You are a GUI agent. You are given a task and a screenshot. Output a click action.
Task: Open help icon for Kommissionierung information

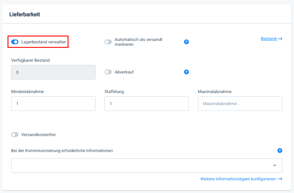coord(280,151)
